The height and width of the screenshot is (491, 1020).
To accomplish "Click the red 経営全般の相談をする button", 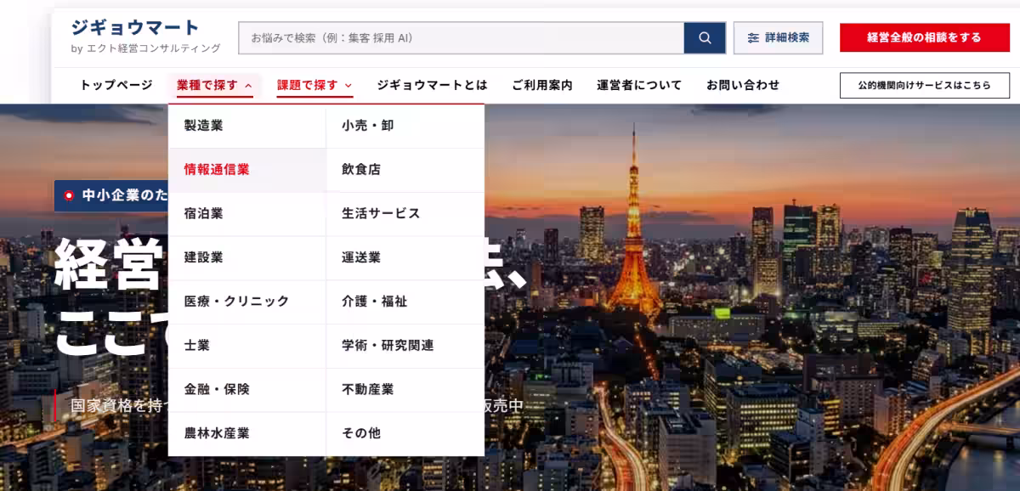I will [925, 38].
